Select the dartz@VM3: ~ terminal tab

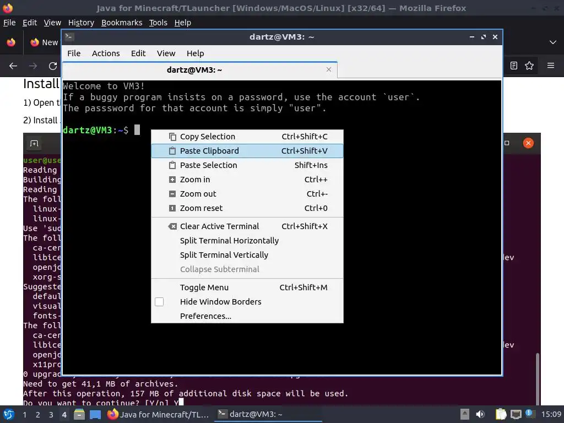[199, 70]
